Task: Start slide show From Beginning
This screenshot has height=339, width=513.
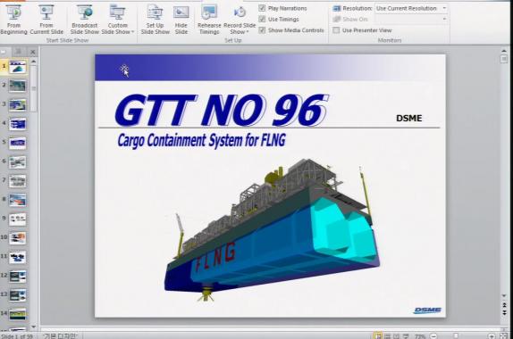Action: point(13,20)
